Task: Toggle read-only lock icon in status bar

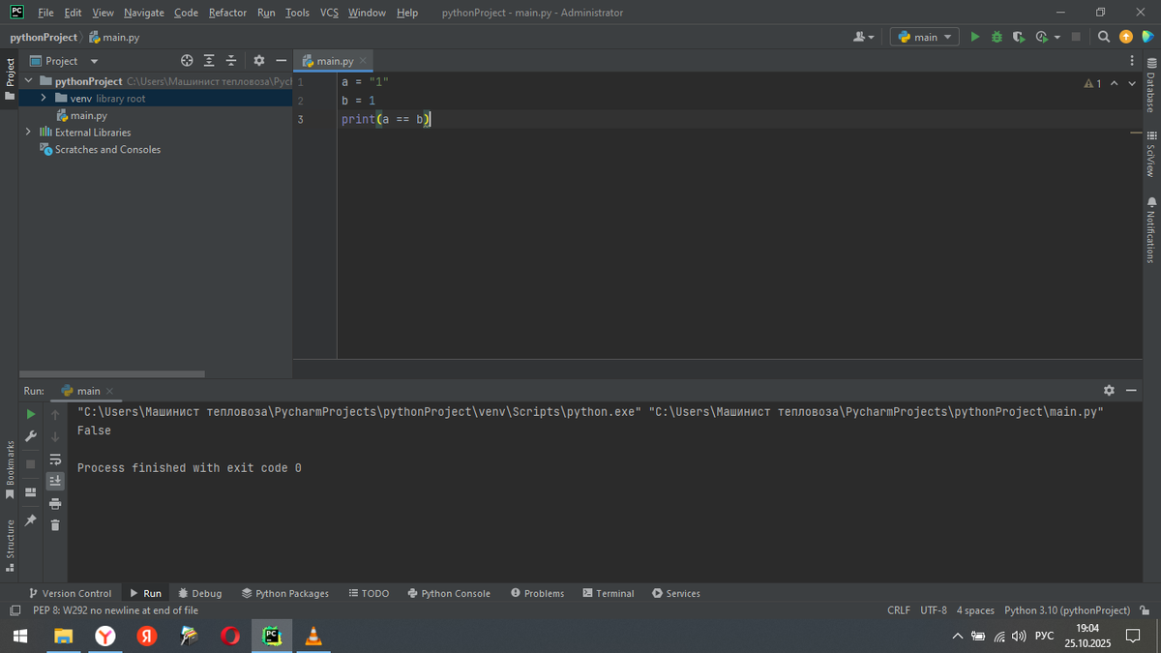Action: click(x=1145, y=610)
